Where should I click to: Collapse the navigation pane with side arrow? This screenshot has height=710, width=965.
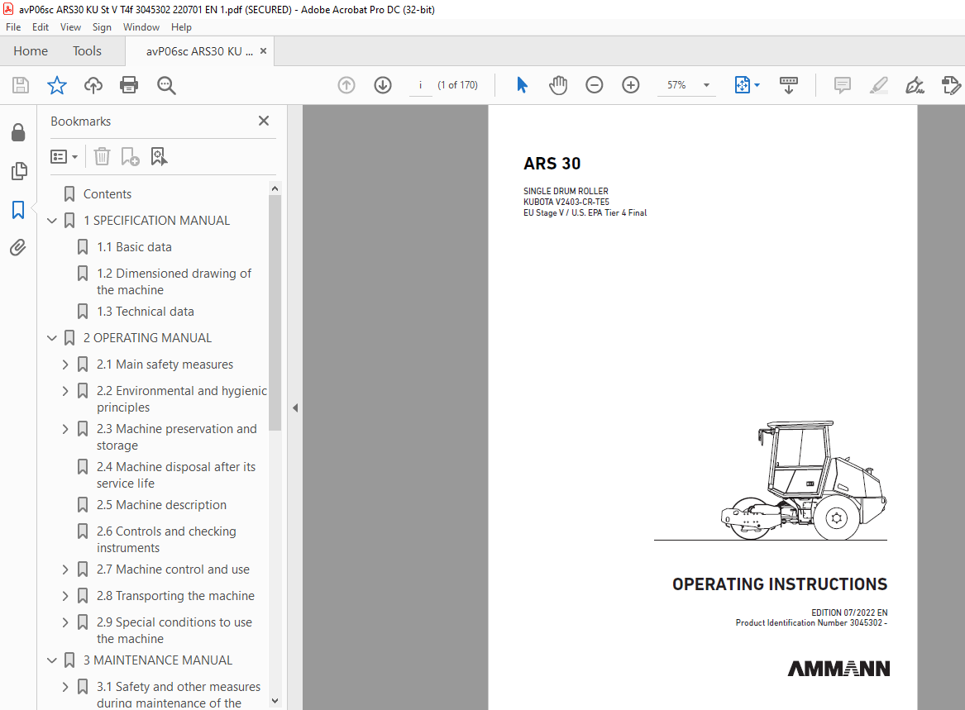(x=295, y=408)
